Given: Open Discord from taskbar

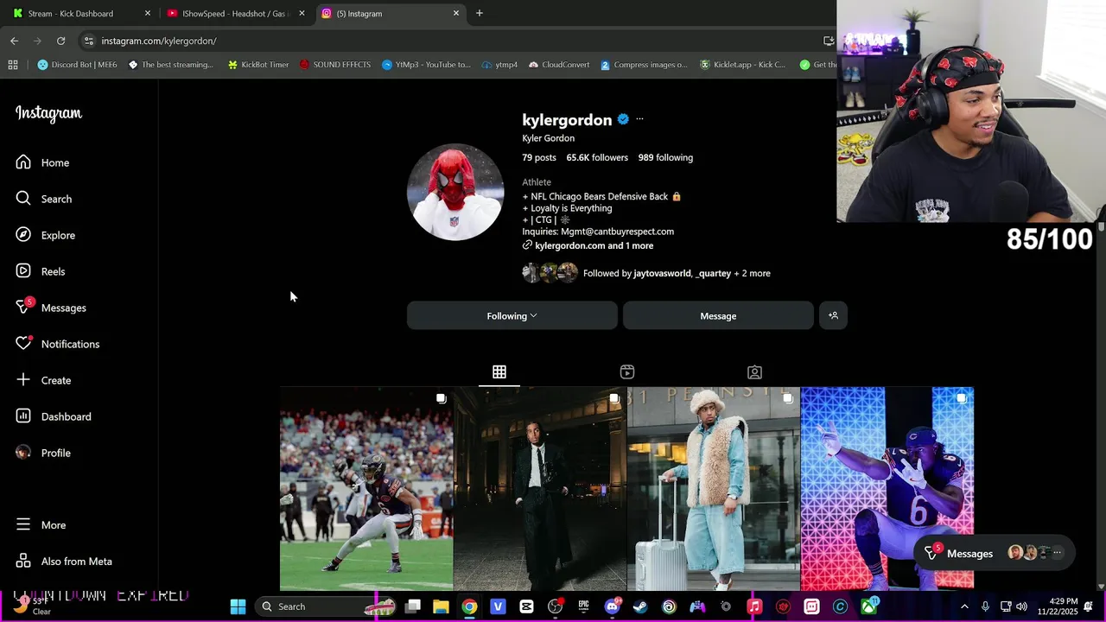Looking at the screenshot, I should coord(612,606).
